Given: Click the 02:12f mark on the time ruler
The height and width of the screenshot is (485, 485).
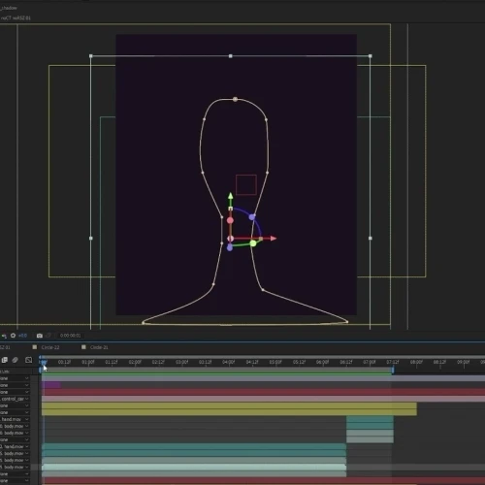Looking at the screenshot, I should (158, 362).
